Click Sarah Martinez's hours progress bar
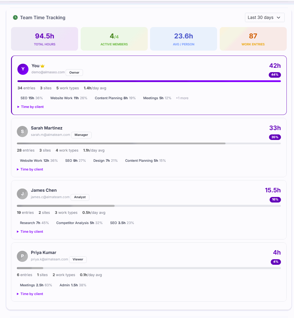Screen dimensions: 294x318 coord(149,143)
